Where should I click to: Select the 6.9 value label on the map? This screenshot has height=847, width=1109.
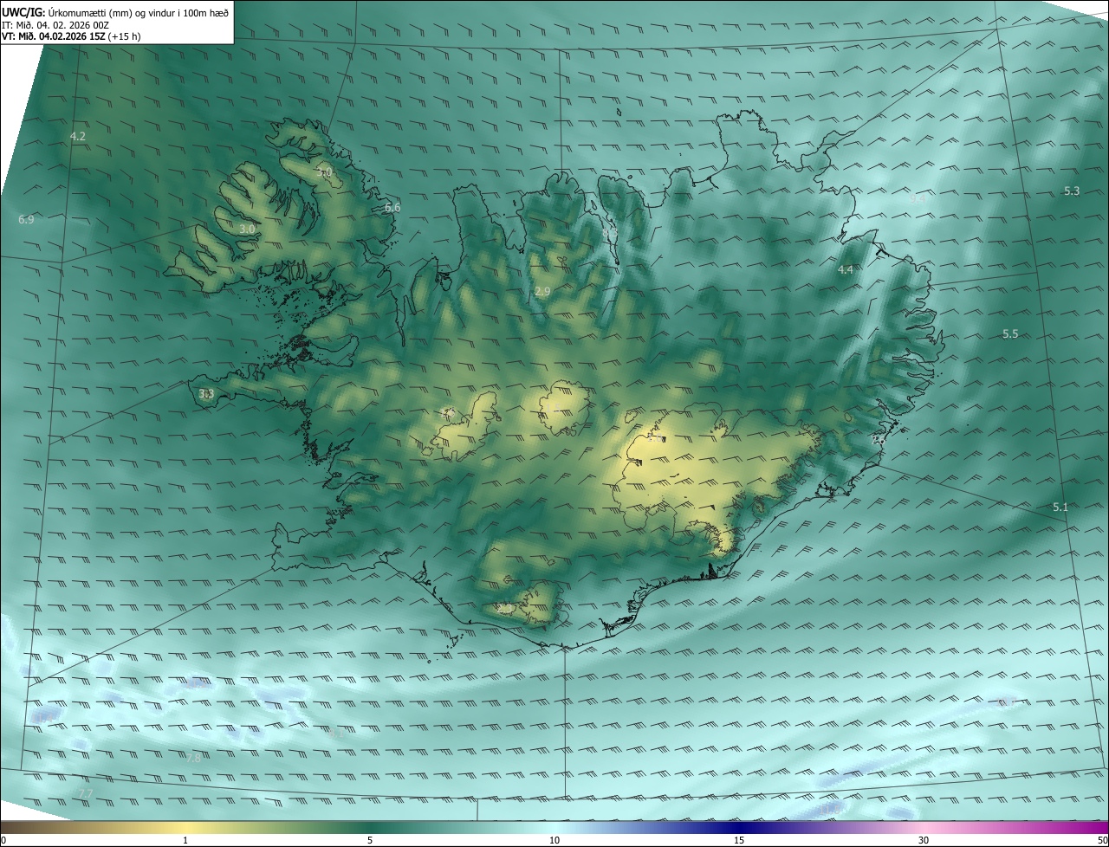click(x=26, y=220)
